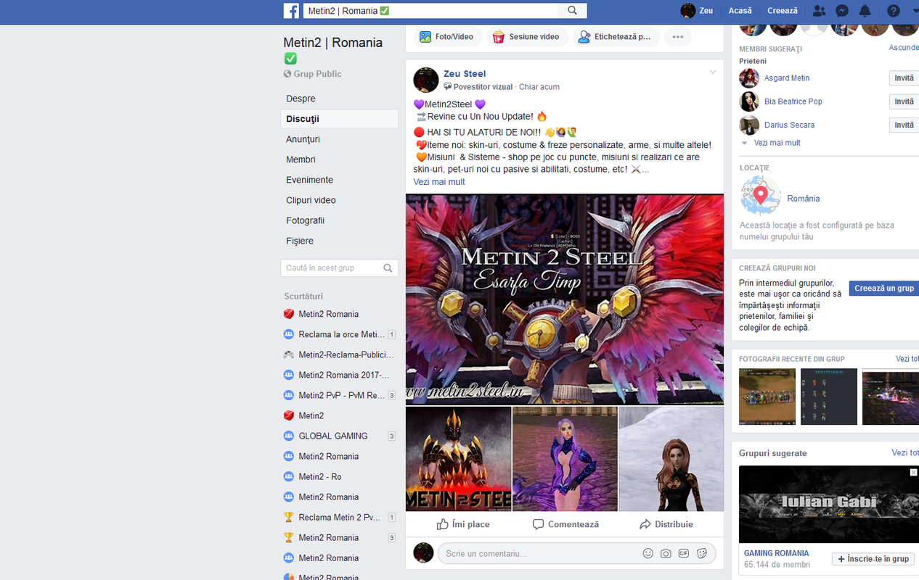Open România location link
The image size is (919, 580).
click(804, 199)
